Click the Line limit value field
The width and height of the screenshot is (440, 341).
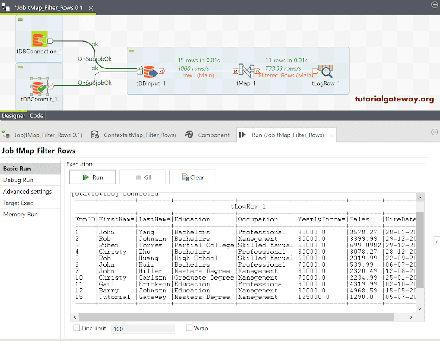(143, 328)
